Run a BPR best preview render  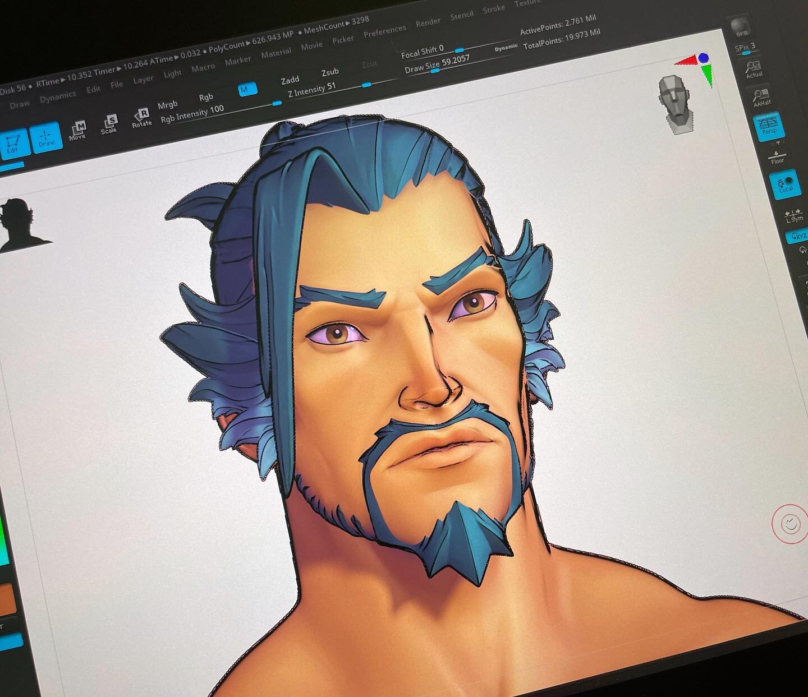point(741,27)
